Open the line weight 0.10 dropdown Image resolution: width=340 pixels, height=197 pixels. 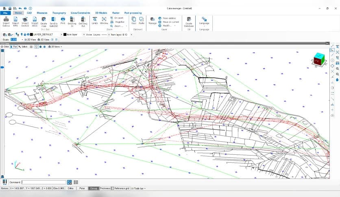(x=131, y=35)
